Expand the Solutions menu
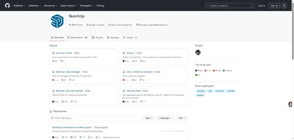The image size is (294, 140). coord(35,6)
